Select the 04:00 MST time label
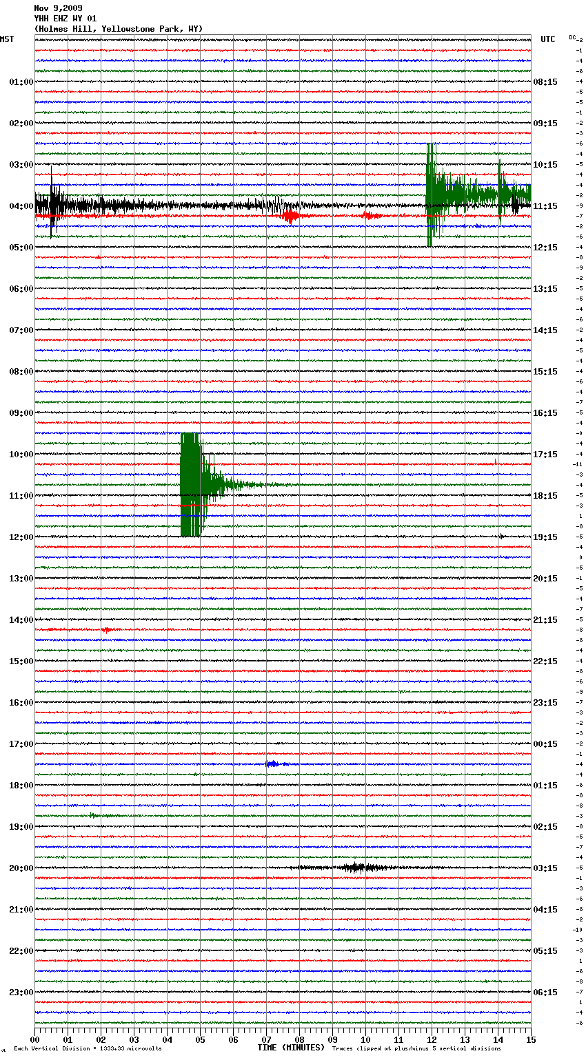 pyautogui.click(x=21, y=206)
